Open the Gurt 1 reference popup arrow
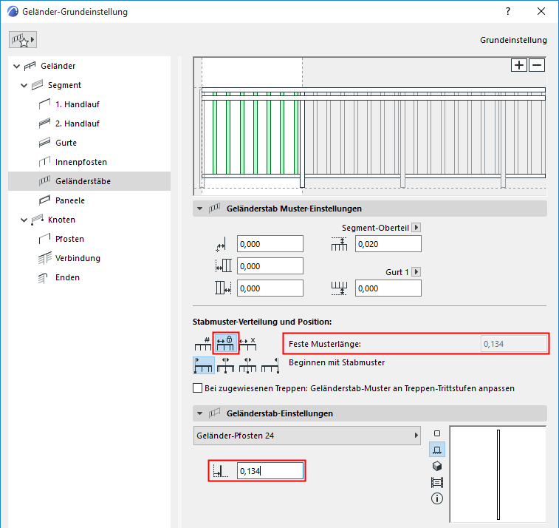 416,271
